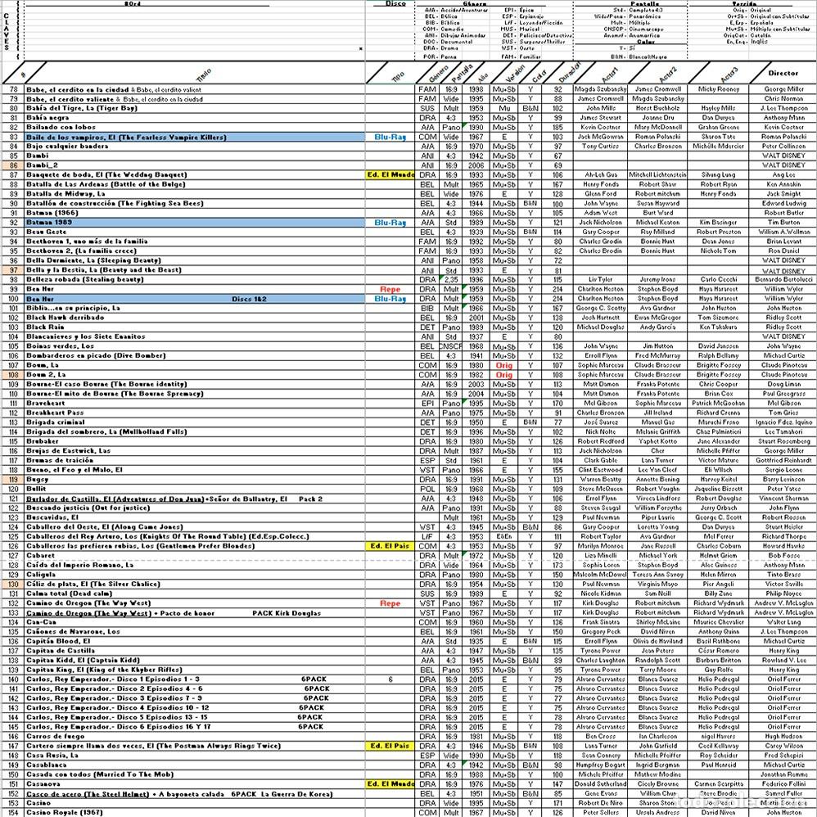Click actor 'Ingrid Bergman'
This screenshot has width=817, height=817.
(658, 765)
